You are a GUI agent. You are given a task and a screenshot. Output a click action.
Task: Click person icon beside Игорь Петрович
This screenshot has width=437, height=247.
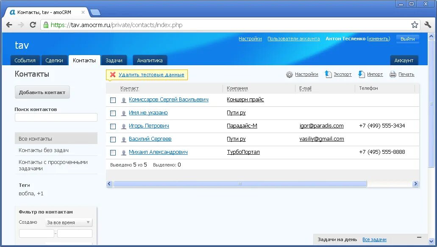123,126
